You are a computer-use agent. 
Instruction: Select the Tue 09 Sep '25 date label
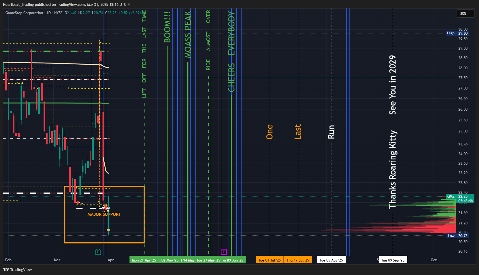393,260
